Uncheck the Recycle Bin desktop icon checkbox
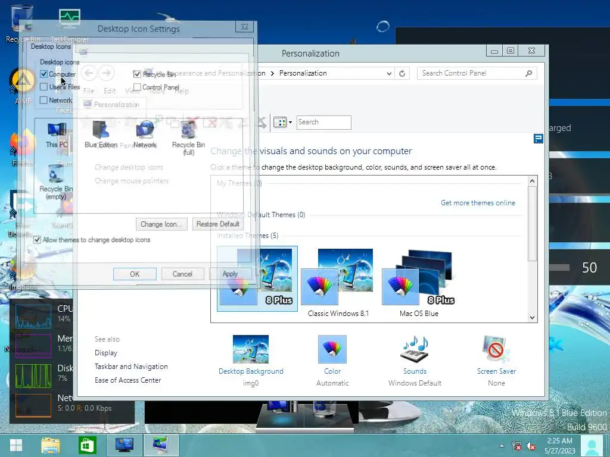The height and width of the screenshot is (457, 610). (137, 74)
